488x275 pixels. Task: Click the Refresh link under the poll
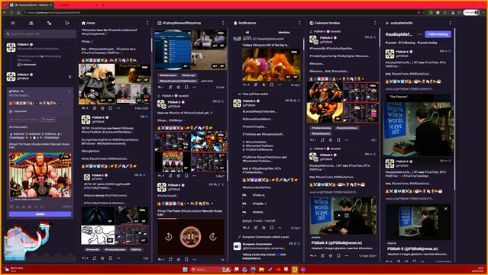(x=247, y=221)
